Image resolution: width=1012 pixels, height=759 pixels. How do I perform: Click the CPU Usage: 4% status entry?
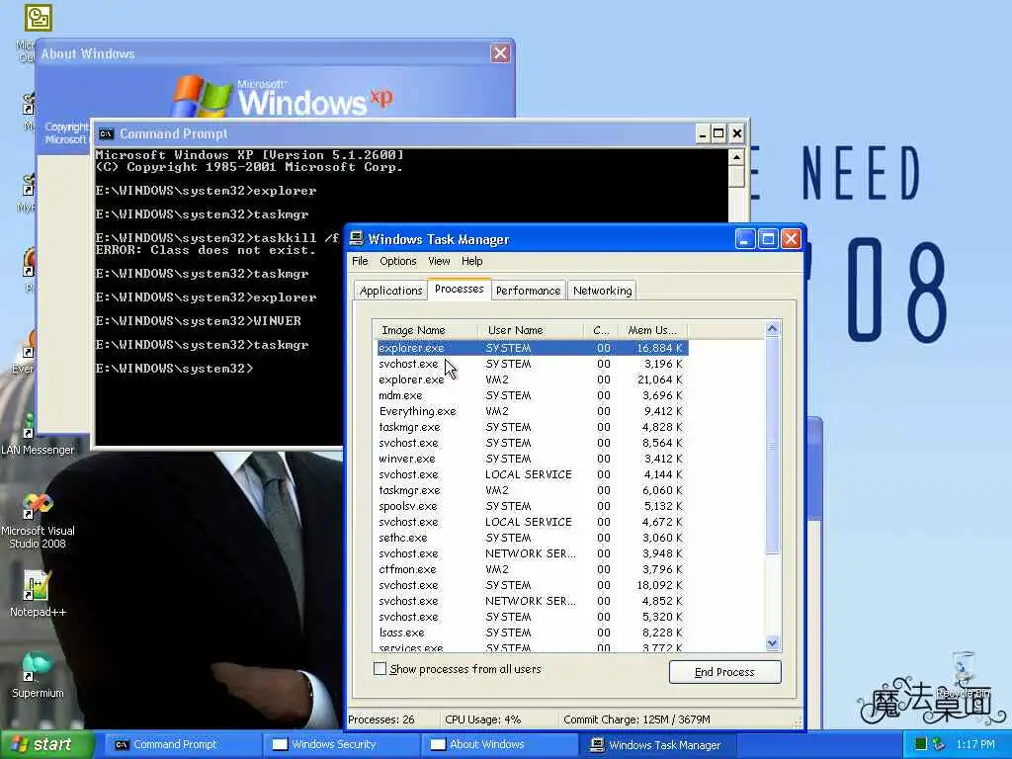pos(498,719)
